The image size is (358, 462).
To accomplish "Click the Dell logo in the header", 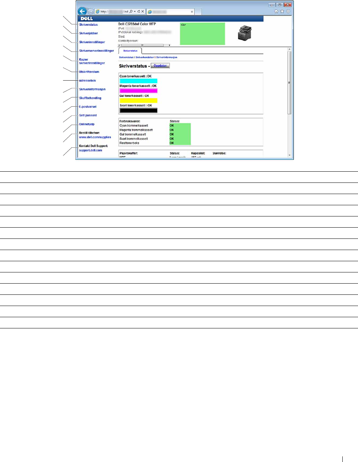I will coord(87,19).
